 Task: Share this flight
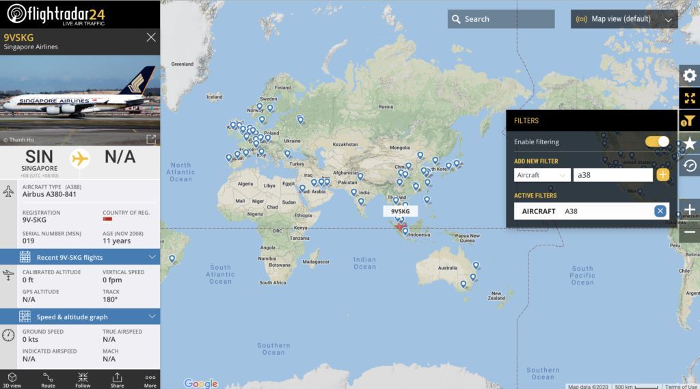(117, 380)
